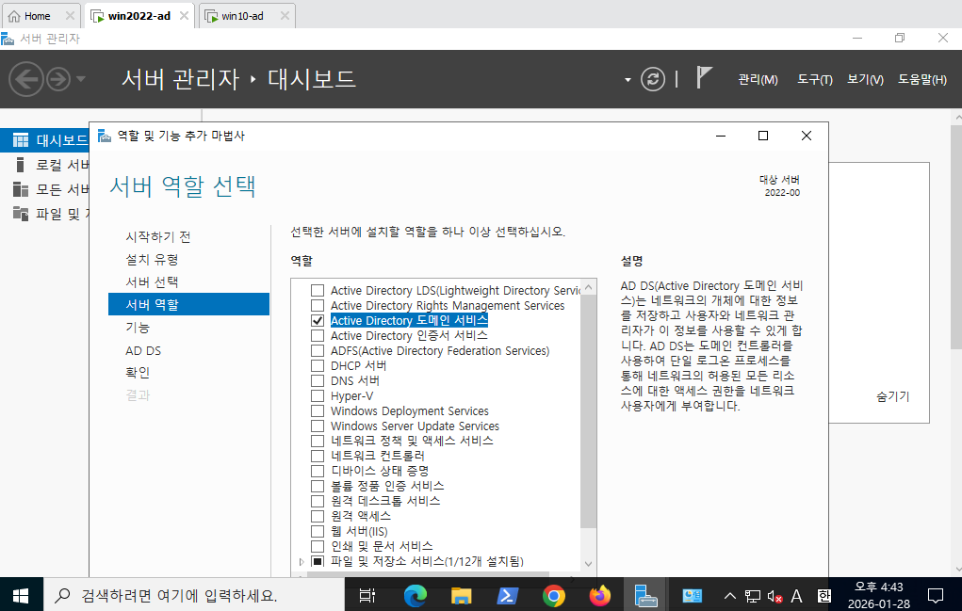This screenshot has width=962, height=611.
Task: Expand 파일 및 저장소 서비스 tree node
Action: click(x=302, y=561)
